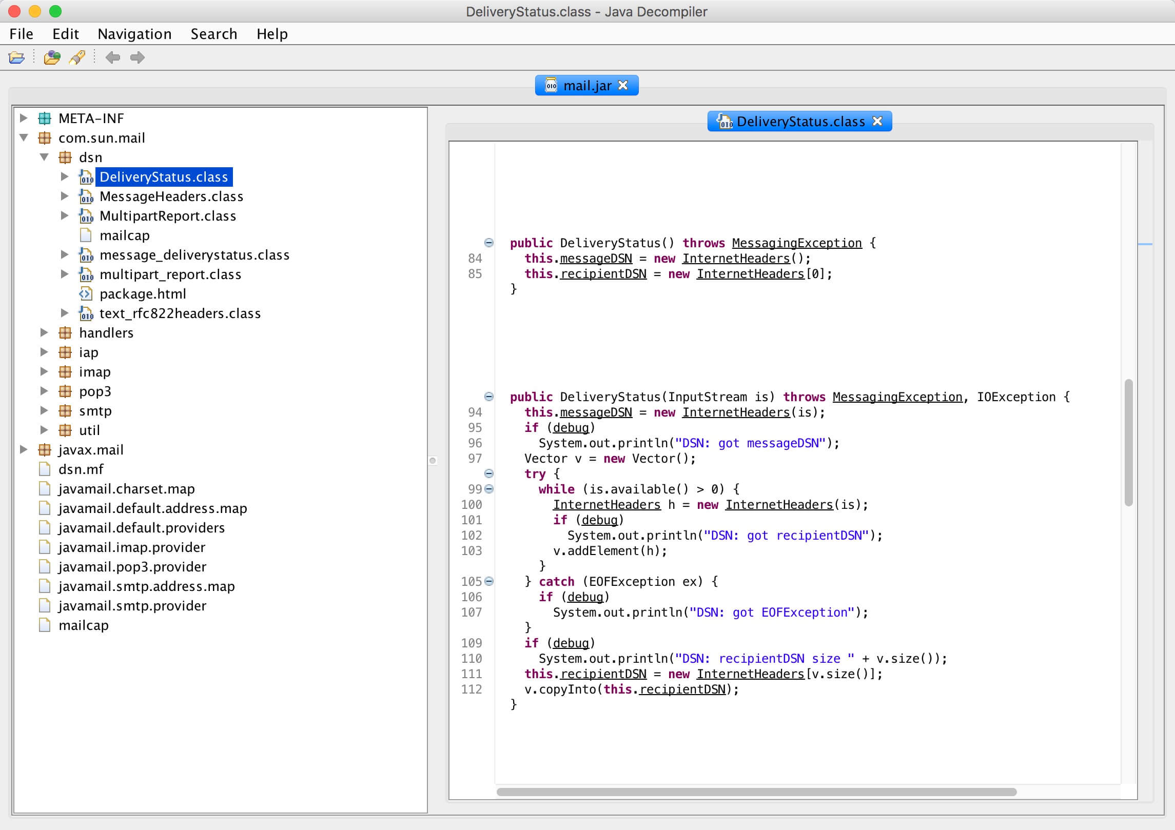Click the handlers package icon
The width and height of the screenshot is (1175, 830).
(x=65, y=333)
